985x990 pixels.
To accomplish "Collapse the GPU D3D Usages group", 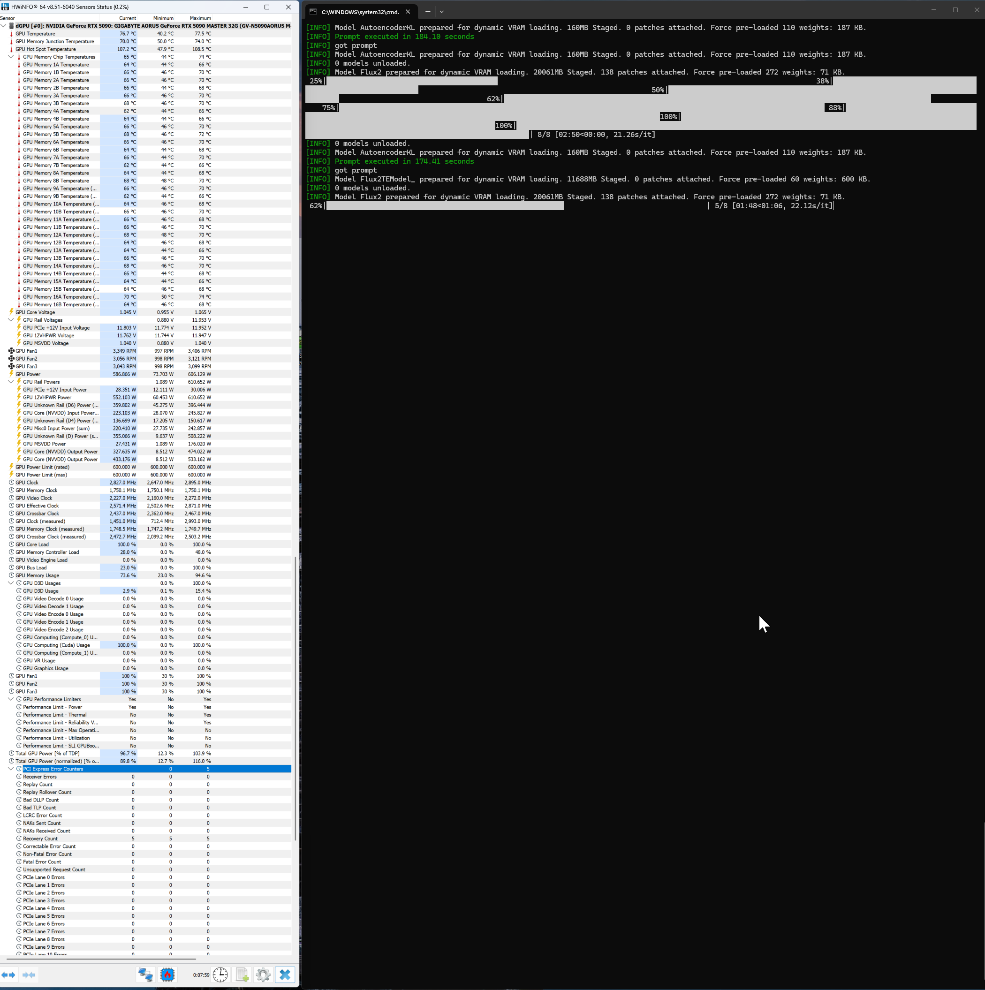I will (x=11, y=583).
